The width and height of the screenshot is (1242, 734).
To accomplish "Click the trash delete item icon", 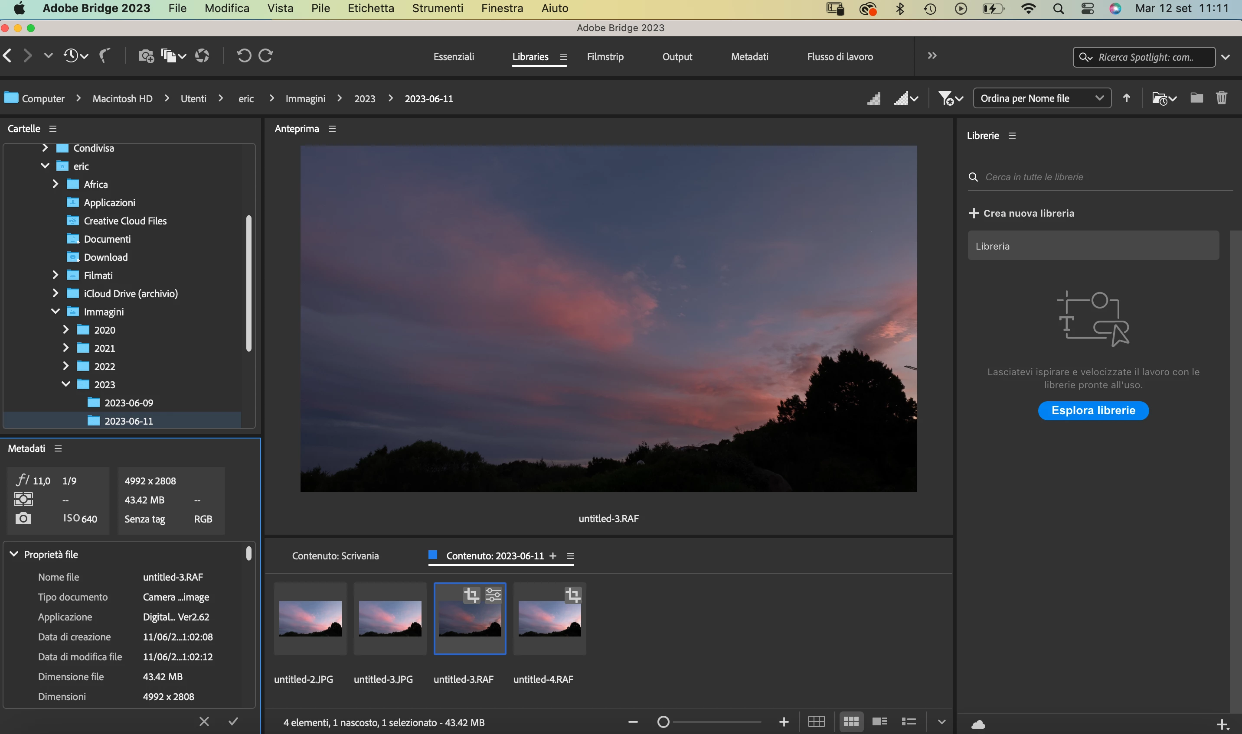I will pyautogui.click(x=1221, y=98).
